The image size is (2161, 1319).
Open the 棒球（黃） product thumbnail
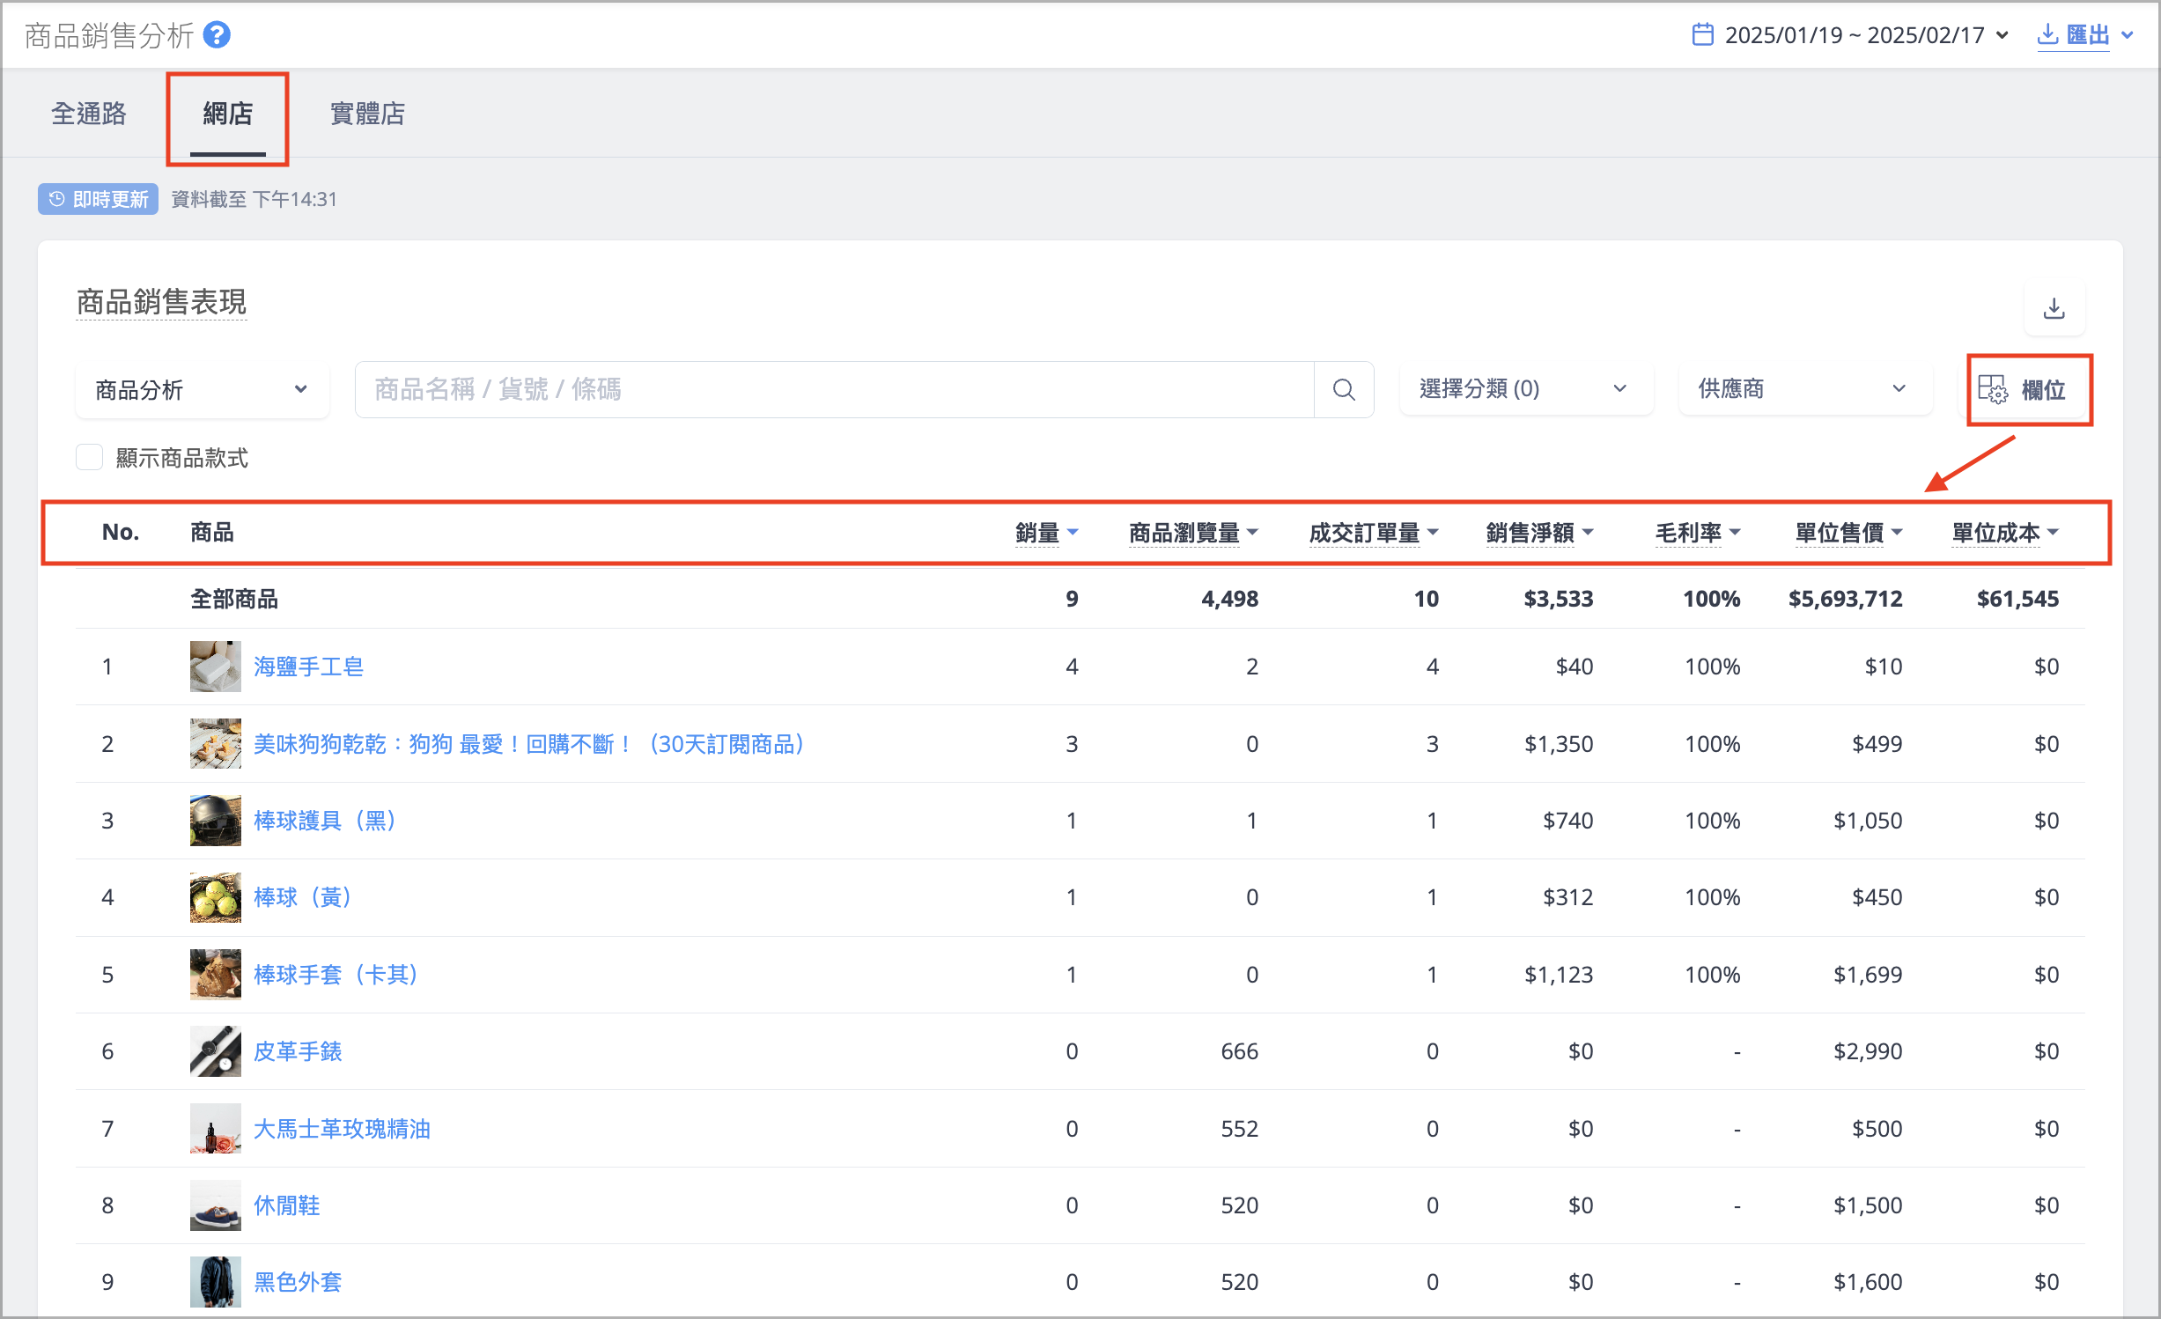pos(215,897)
